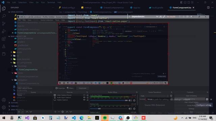The height and width of the screenshot is (121, 216).
Task: Open the Search view in activity bar
Action: tap(4, 16)
